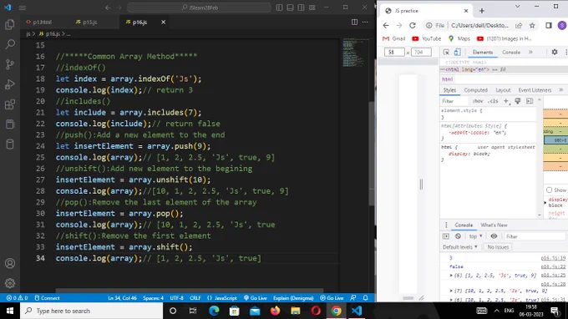Change the UTF-8 encoding selector

tap(177, 298)
